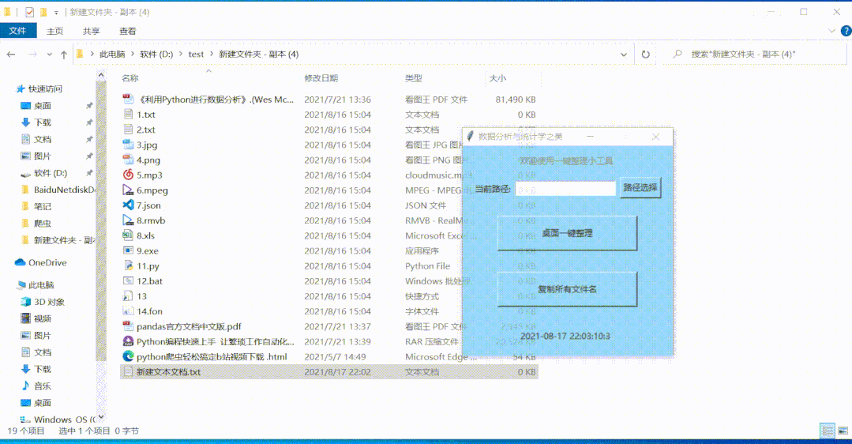Image resolution: width=852 pixels, height=444 pixels.
Task: Refresh the current folder view
Action: (x=646, y=55)
